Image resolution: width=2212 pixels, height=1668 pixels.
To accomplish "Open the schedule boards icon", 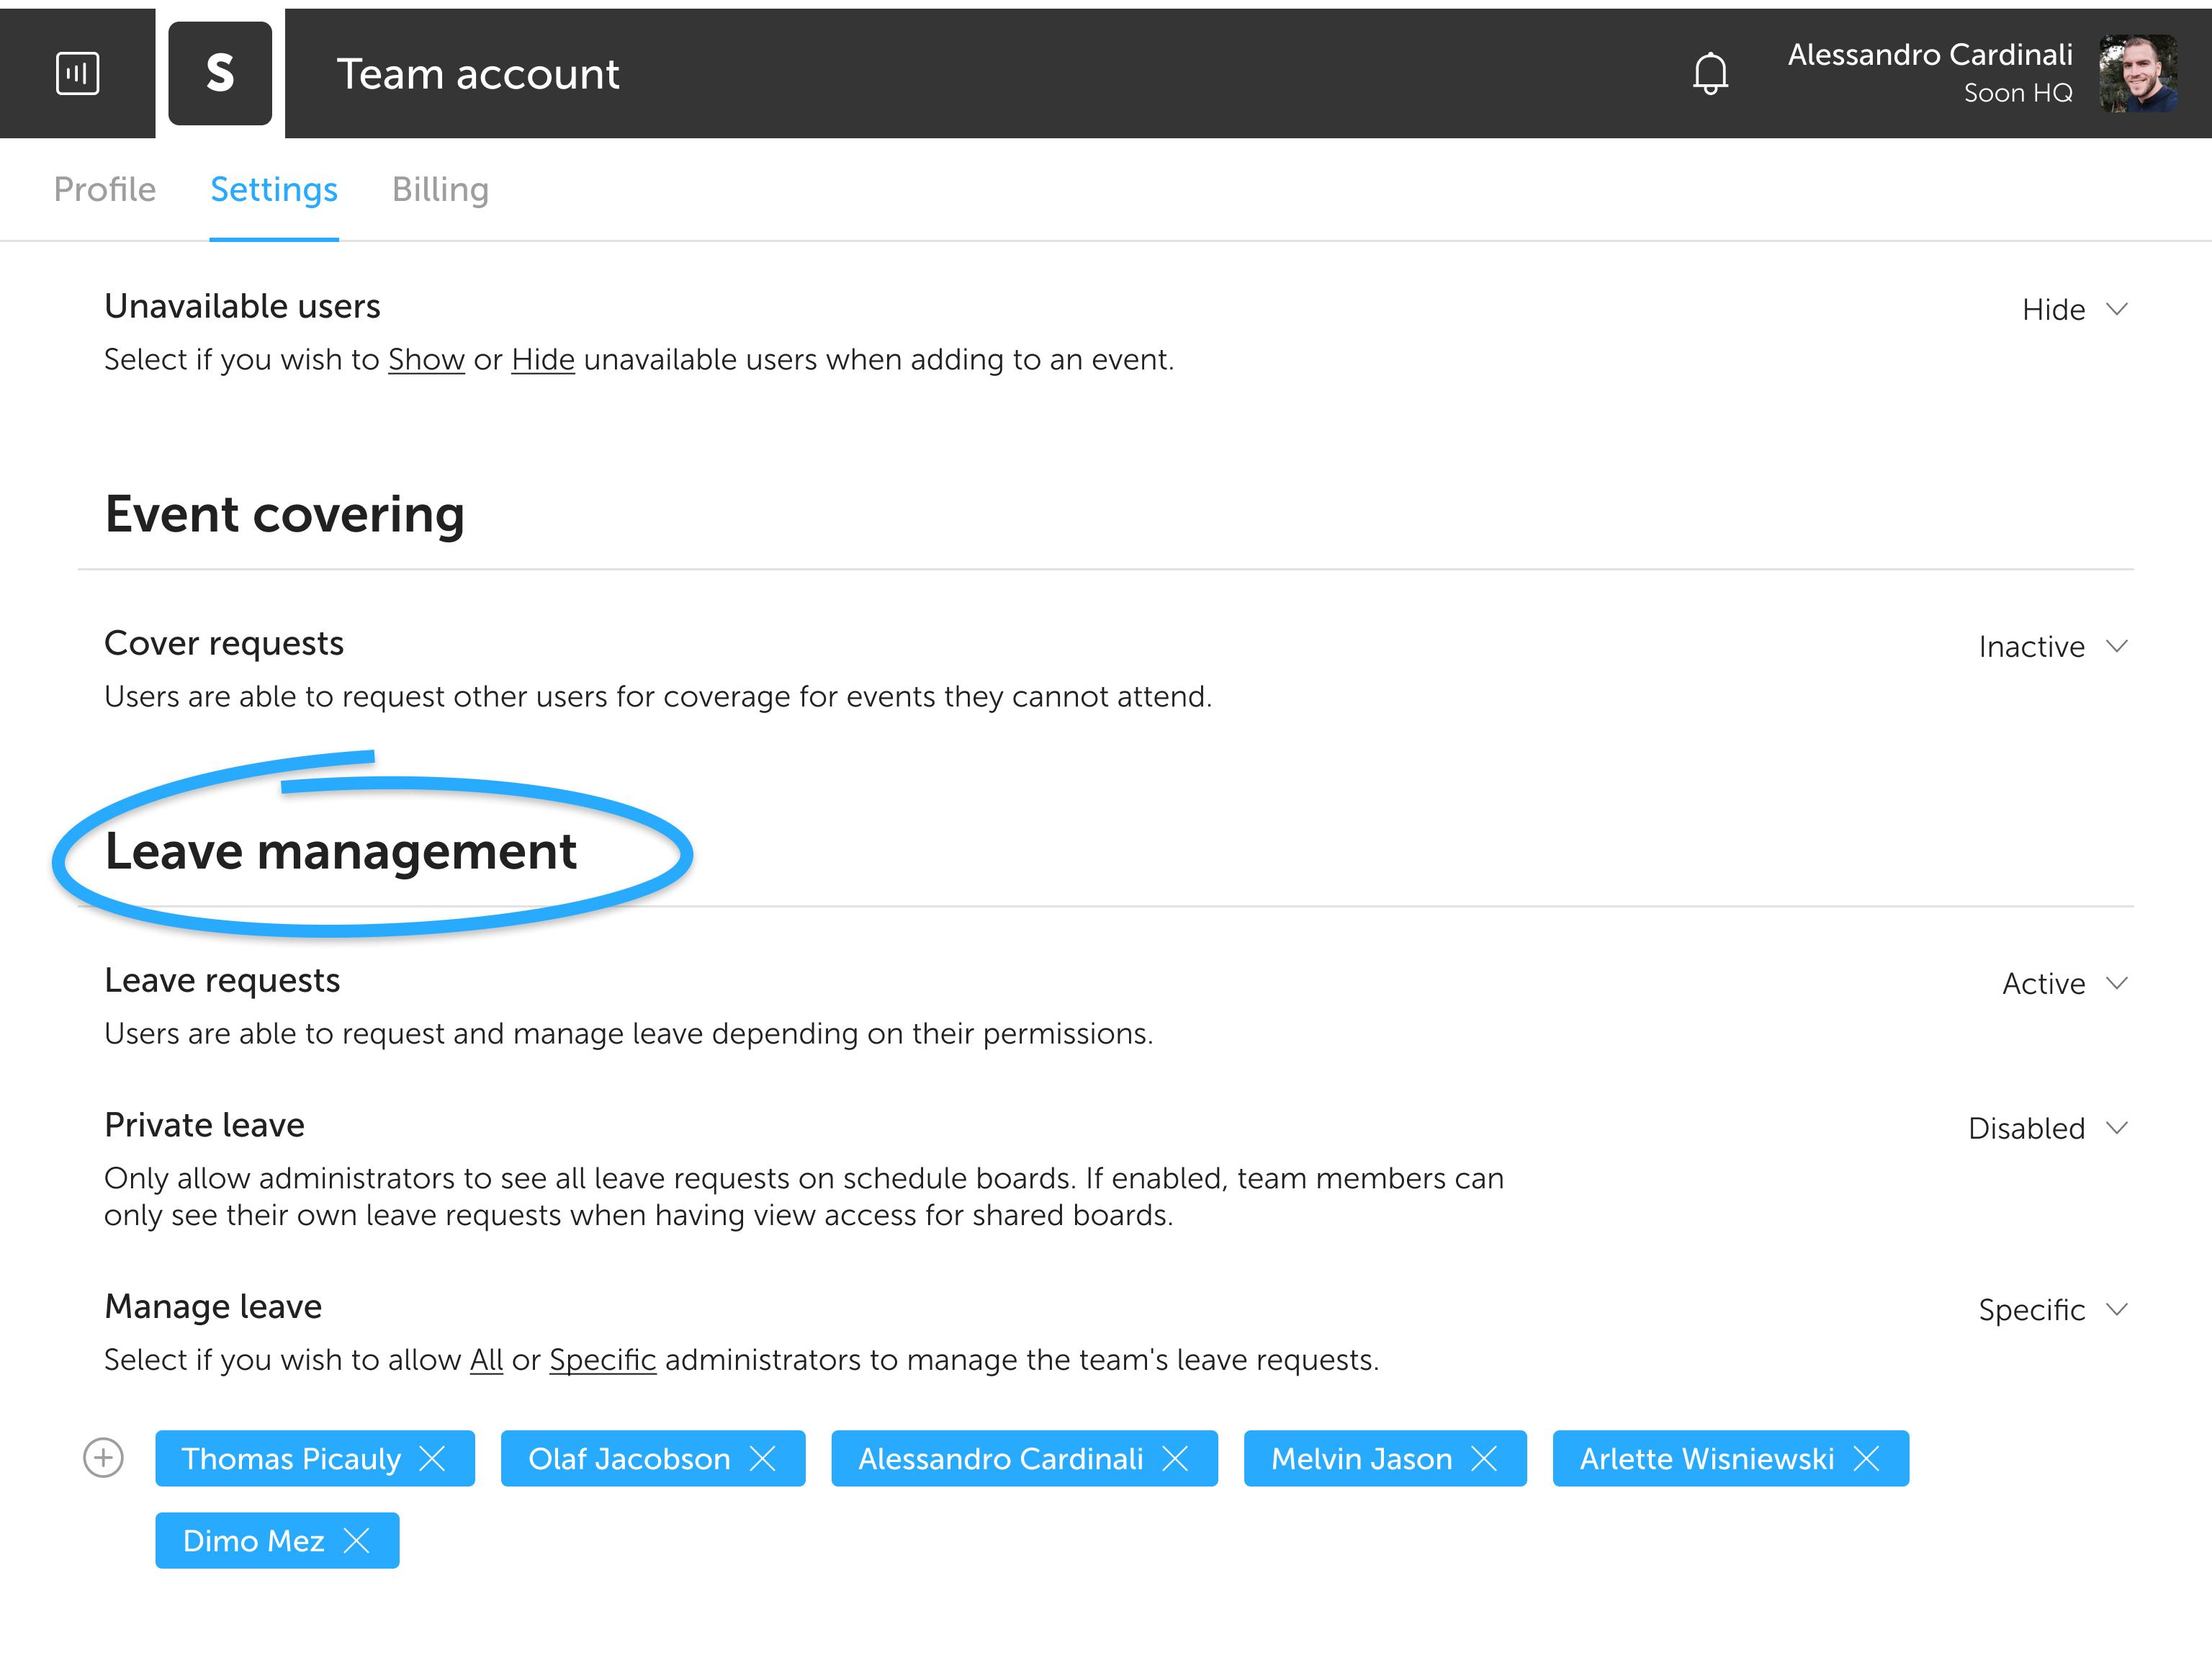I will point(77,74).
